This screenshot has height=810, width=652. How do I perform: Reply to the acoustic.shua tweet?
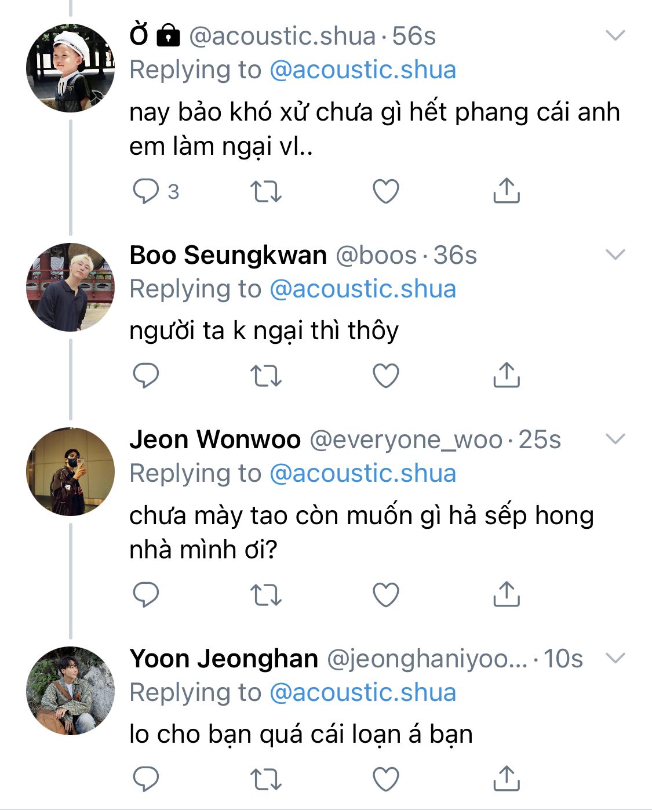pos(146,191)
